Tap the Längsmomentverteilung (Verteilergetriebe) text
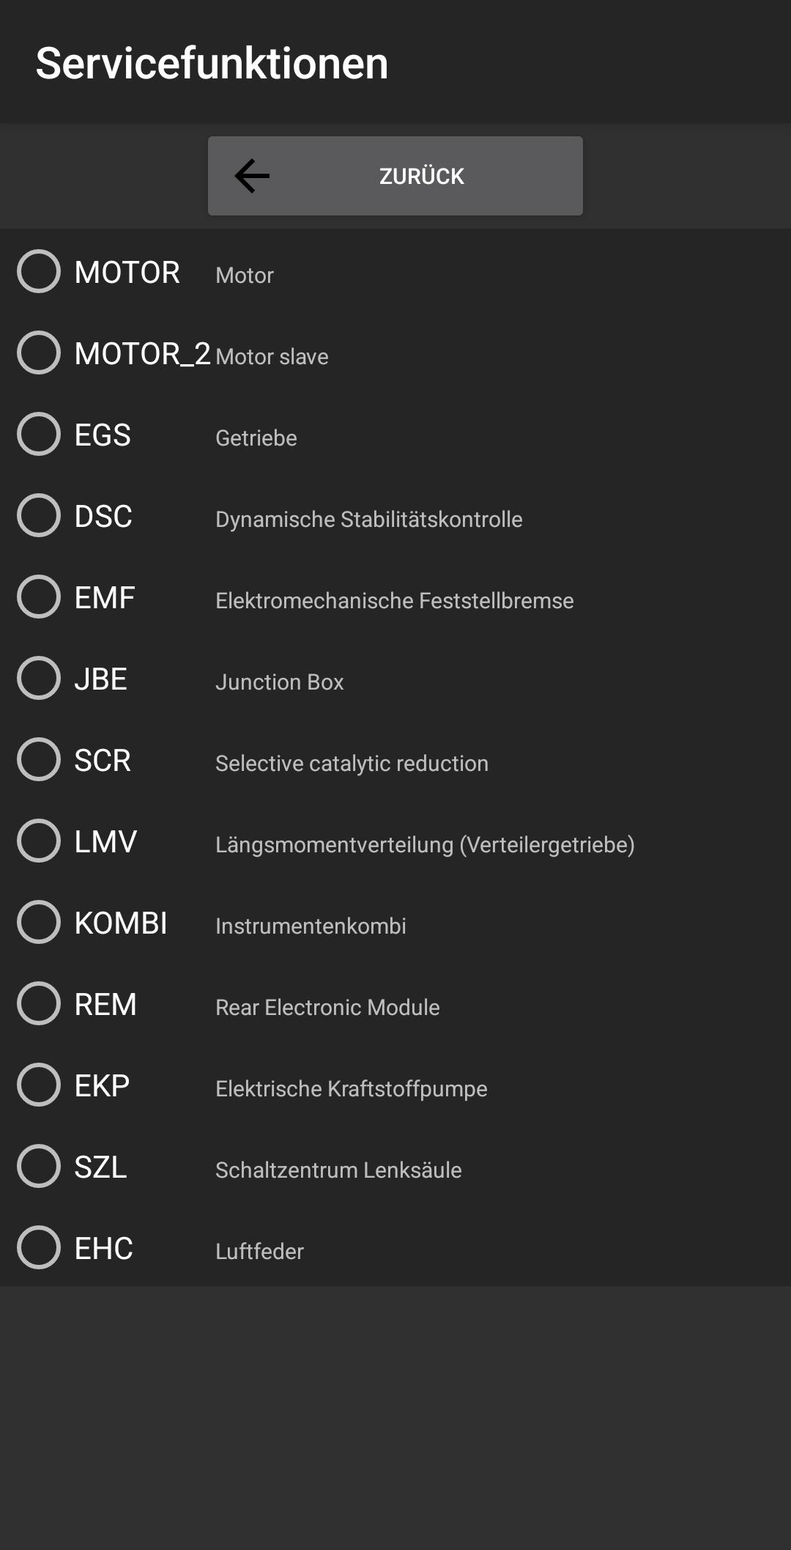Viewport: 791px width, 1550px height. [425, 845]
